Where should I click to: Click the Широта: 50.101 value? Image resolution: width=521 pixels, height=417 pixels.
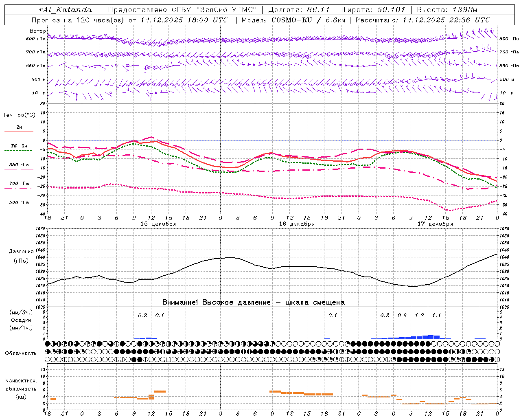coord(373,10)
